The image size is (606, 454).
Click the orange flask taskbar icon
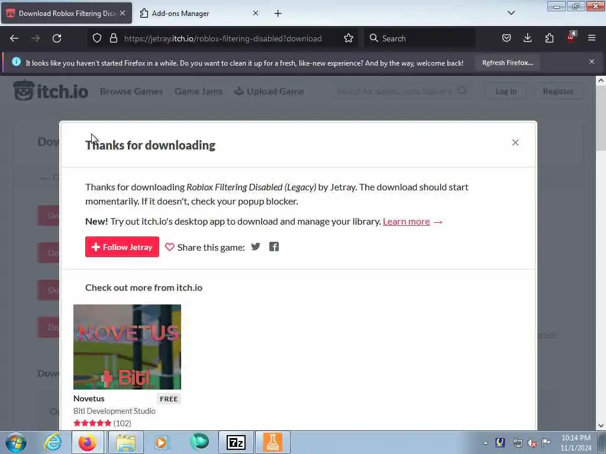tap(272, 442)
